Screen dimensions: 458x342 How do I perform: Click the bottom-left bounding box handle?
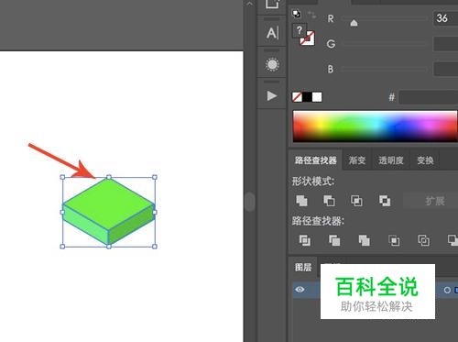(62, 247)
